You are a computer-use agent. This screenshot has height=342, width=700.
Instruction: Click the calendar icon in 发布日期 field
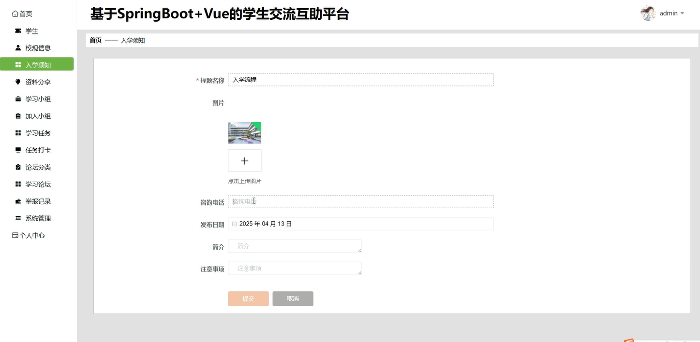(x=235, y=224)
